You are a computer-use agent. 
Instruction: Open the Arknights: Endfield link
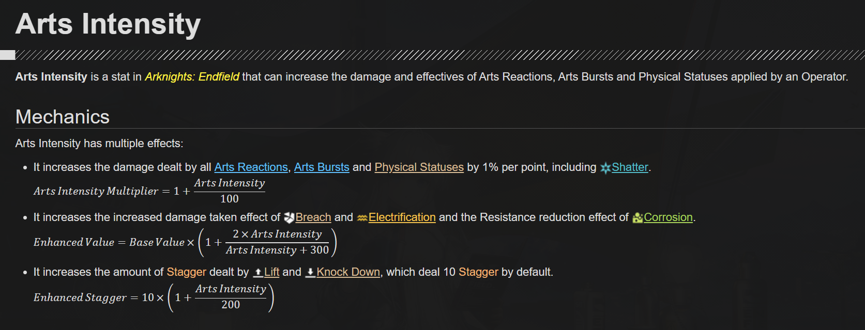[192, 77]
